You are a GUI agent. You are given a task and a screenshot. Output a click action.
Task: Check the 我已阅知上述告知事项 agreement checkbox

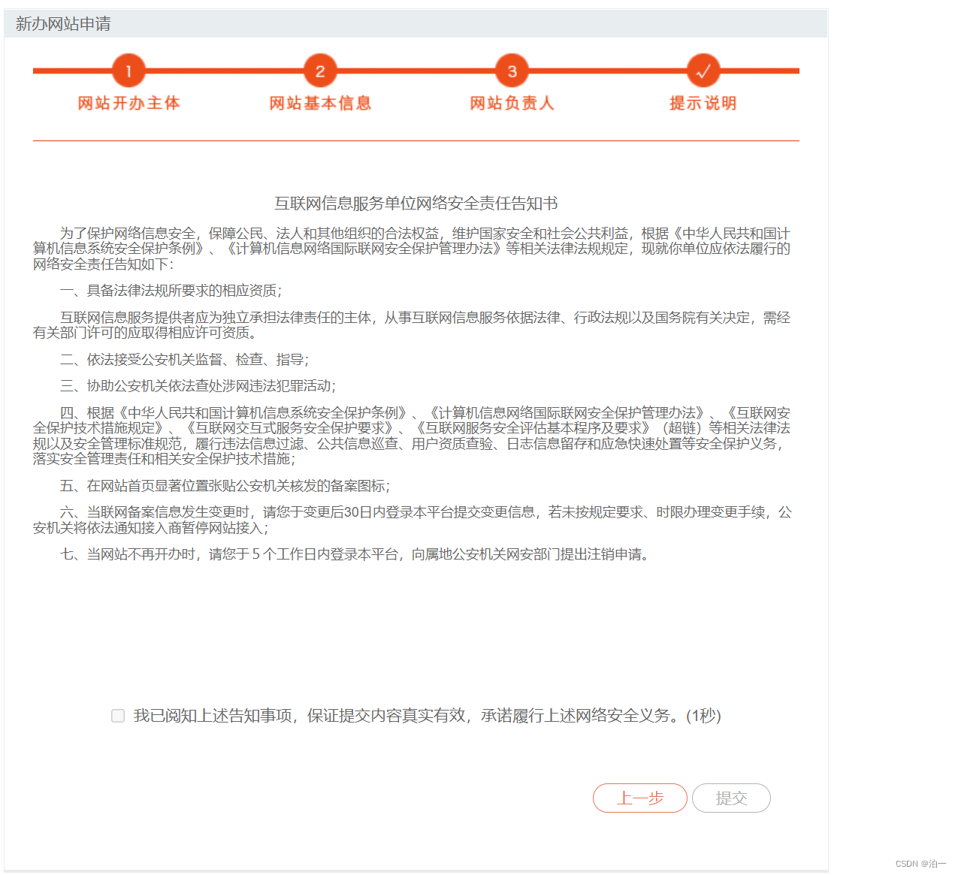118,716
